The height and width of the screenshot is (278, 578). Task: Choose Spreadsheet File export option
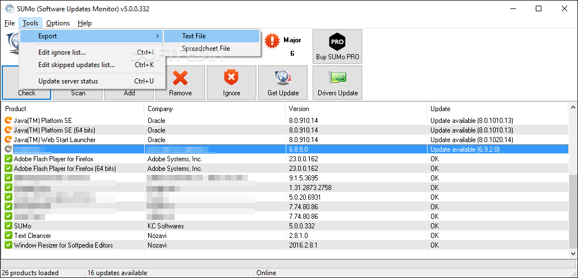pyautogui.click(x=212, y=48)
